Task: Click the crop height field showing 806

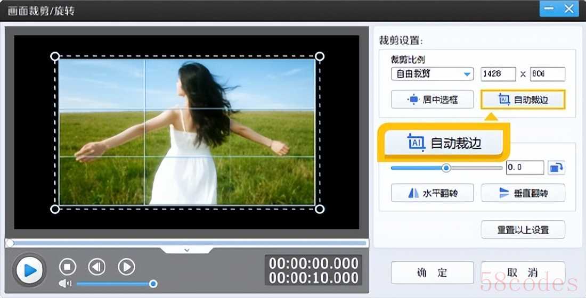Action: [x=547, y=74]
